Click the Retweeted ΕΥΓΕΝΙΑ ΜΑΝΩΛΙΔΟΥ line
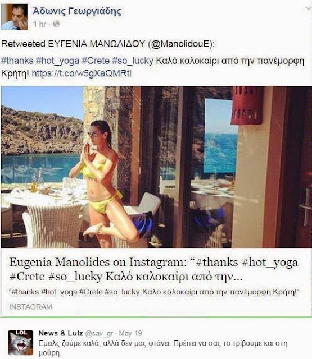 click(x=108, y=44)
